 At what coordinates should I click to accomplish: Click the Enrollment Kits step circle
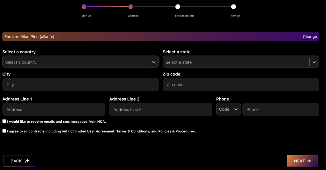coord(178,7)
